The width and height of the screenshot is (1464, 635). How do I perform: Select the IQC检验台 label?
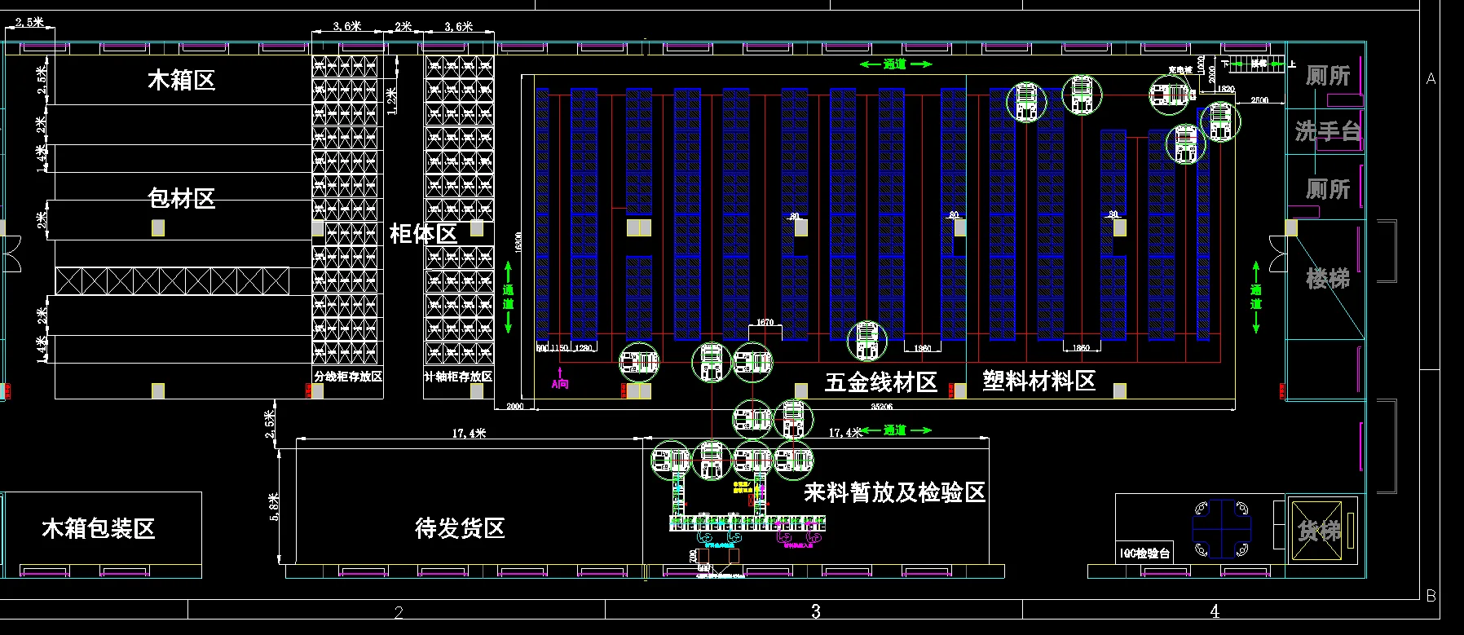pos(1144,553)
